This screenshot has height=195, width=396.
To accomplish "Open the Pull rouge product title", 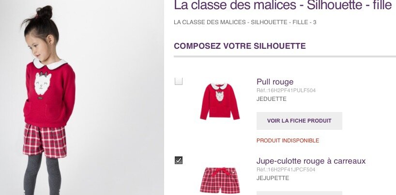I will click(275, 82).
